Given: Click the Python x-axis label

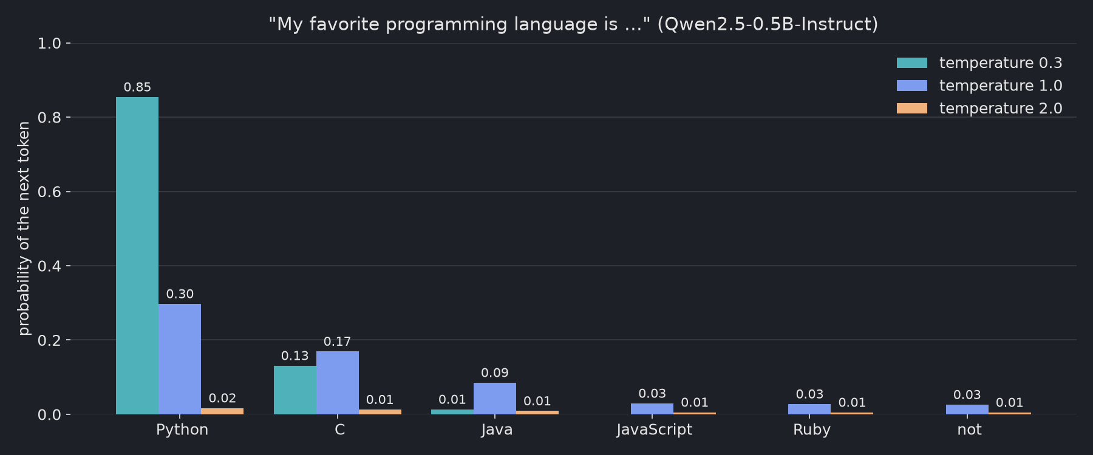Looking at the screenshot, I should pyautogui.click(x=182, y=430).
